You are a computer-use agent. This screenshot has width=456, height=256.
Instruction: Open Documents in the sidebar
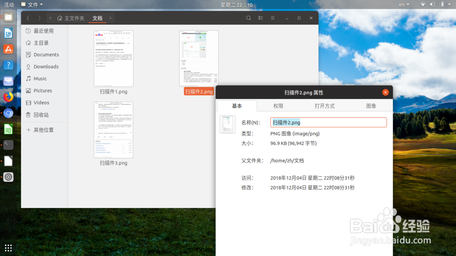[x=45, y=55]
